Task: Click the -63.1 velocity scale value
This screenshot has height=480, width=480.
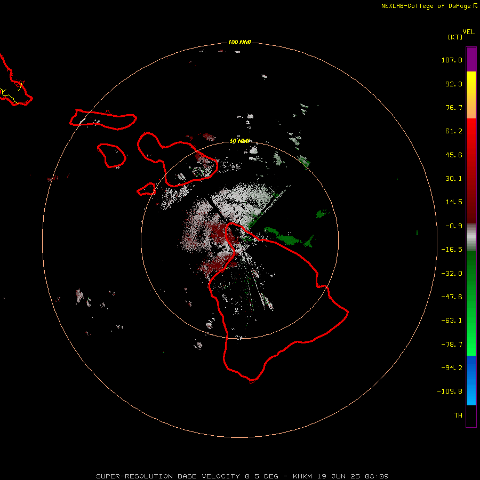Action: pos(452,321)
